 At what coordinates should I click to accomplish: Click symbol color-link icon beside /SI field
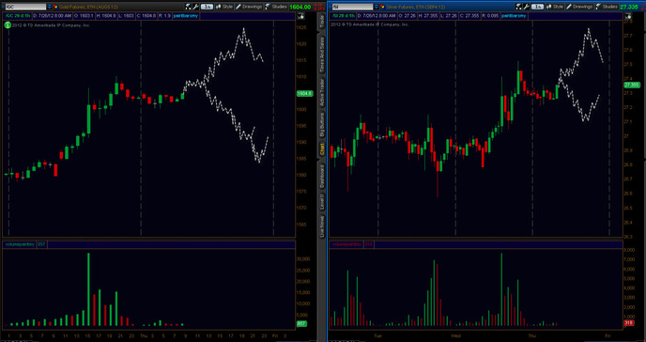382,7
